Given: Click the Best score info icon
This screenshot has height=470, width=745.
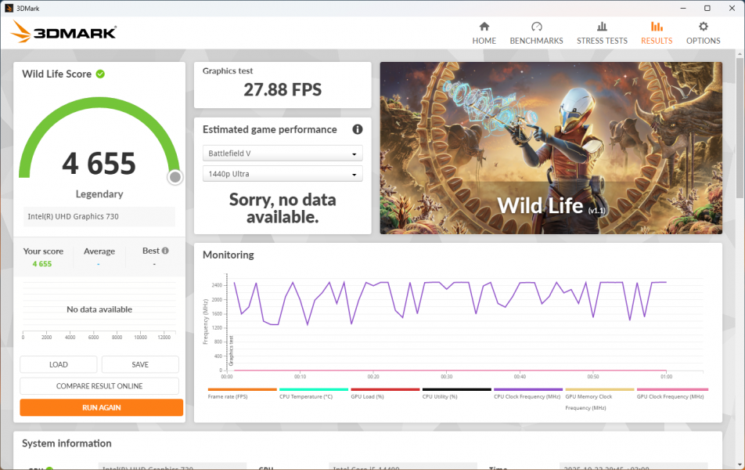Looking at the screenshot, I should (x=165, y=251).
